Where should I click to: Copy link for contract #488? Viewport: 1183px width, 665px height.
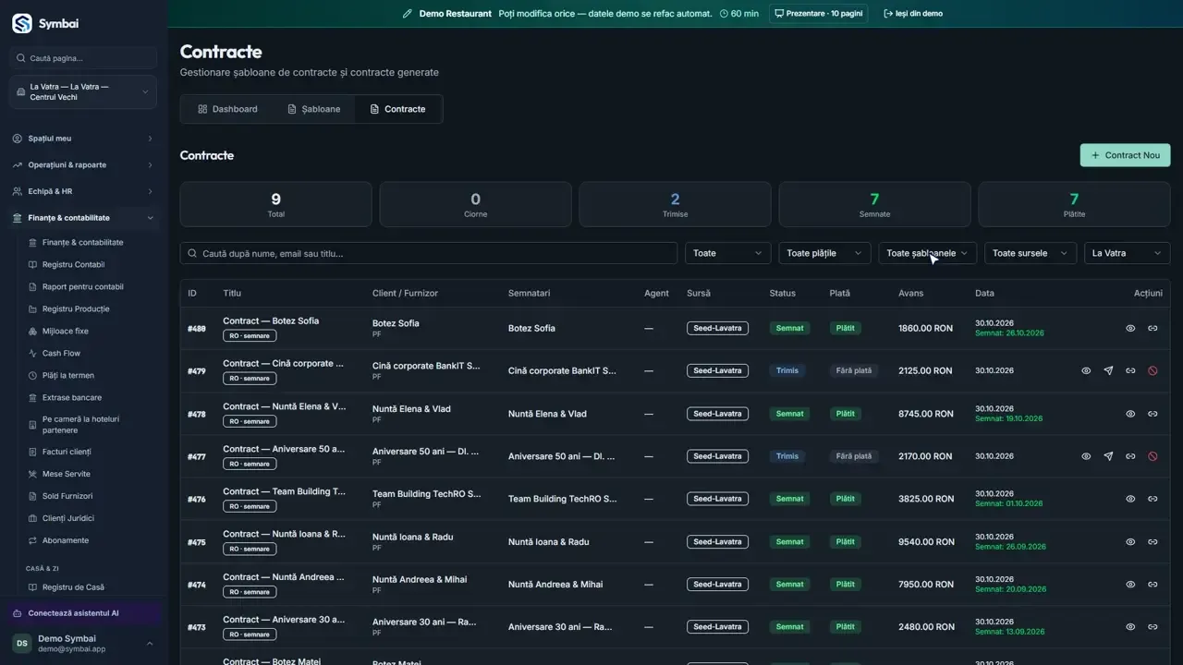(x=1153, y=328)
